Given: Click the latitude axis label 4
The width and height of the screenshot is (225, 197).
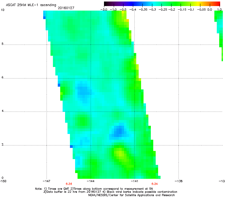Looking at the screenshot, I should (x=2, y=111).
